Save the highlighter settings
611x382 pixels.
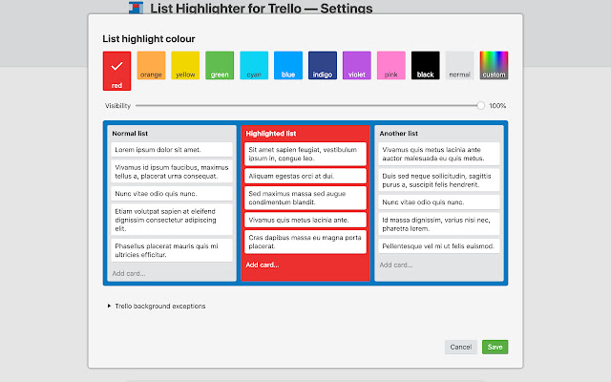(x=495, y=347)
